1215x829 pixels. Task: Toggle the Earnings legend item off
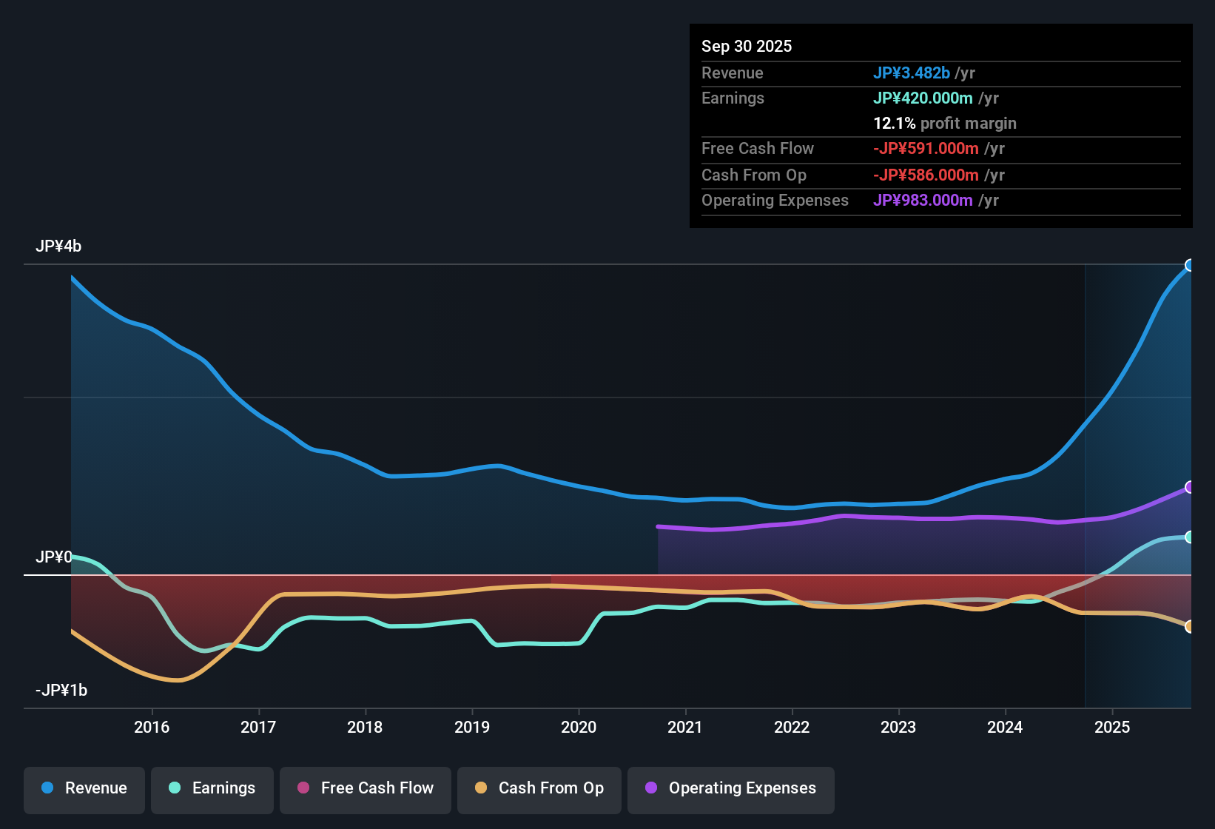point(212,788)
